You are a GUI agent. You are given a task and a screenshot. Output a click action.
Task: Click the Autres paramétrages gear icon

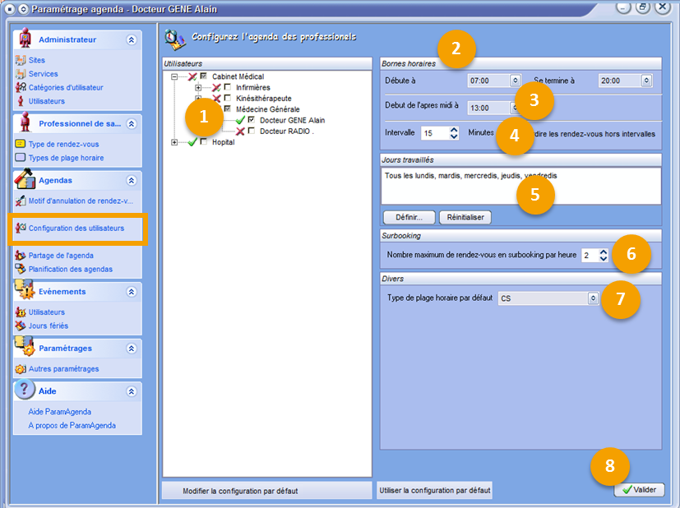pyautogui.click(x=21, y=369)
